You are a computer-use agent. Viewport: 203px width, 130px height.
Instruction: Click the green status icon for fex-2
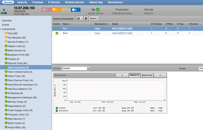(57, 33)
